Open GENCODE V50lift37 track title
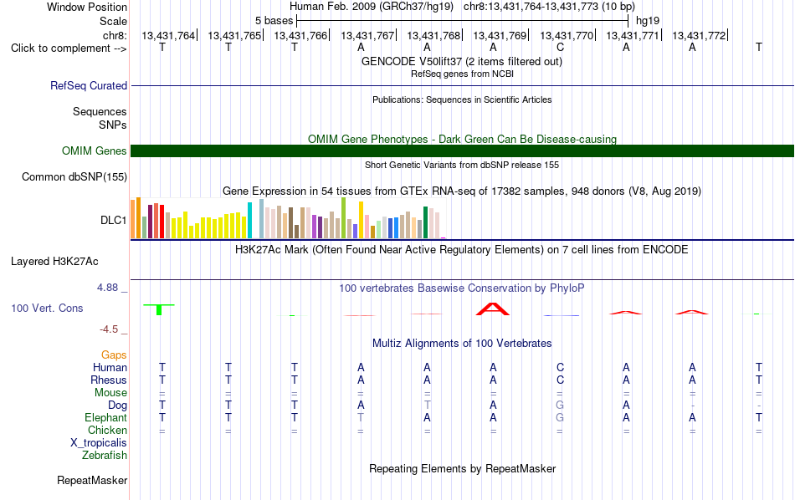This screenshot has width=795, height=500. [x=461, y=61]
